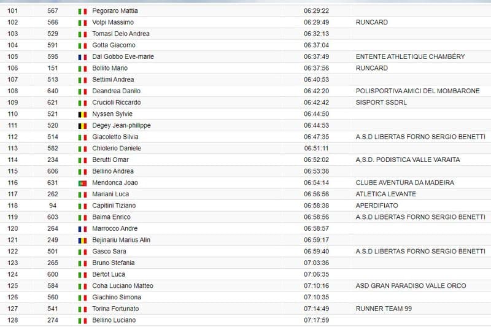This screenshot has height=327, width=491.
Task: Click finish time 06:29:22
Action: point(316,11)
